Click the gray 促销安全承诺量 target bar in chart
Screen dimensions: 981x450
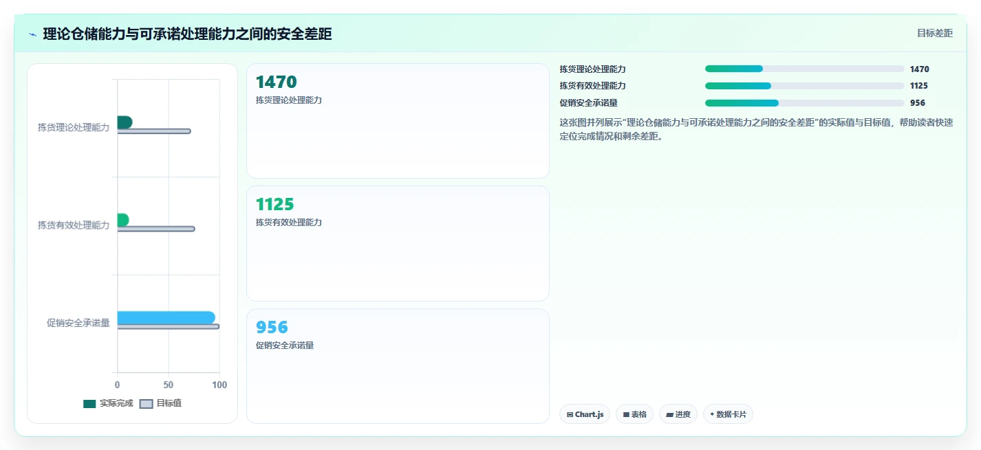coord(169,326)
